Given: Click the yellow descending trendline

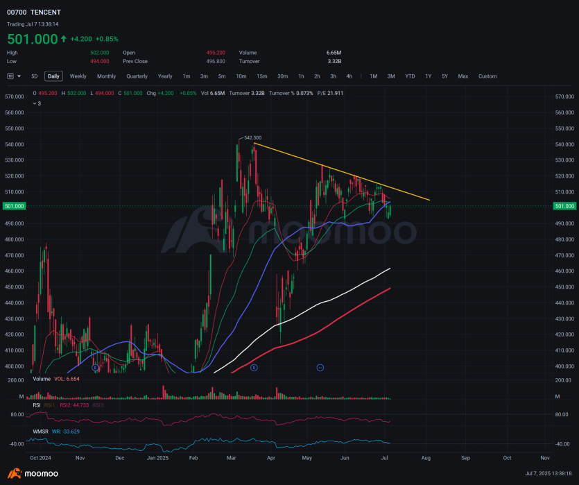Looking at the screenshot, I should point(342,172).
